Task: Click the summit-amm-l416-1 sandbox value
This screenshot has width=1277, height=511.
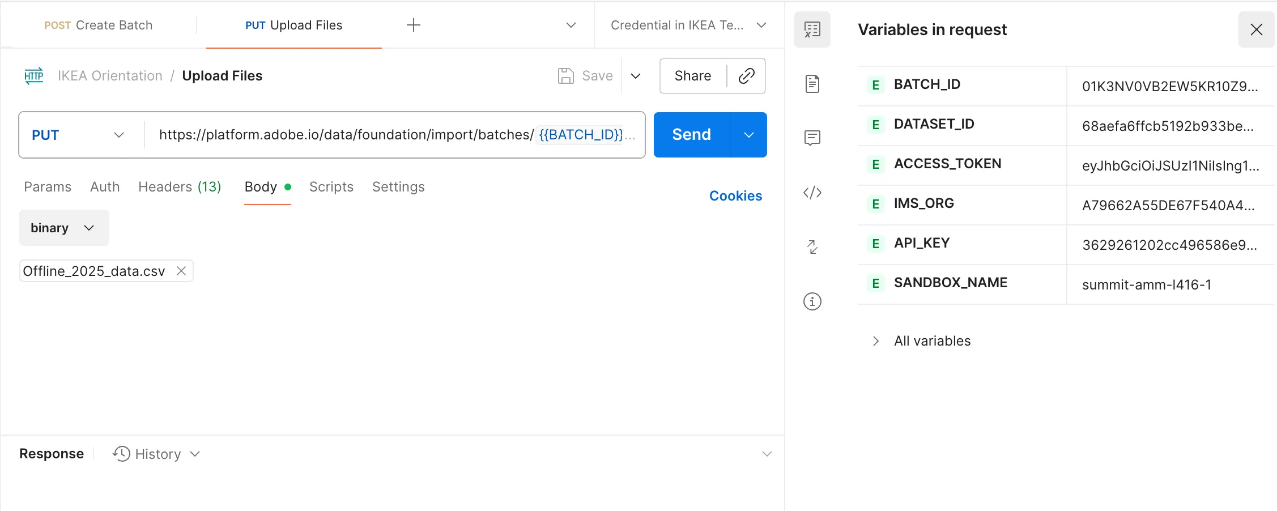Action: click(1147, 284)
